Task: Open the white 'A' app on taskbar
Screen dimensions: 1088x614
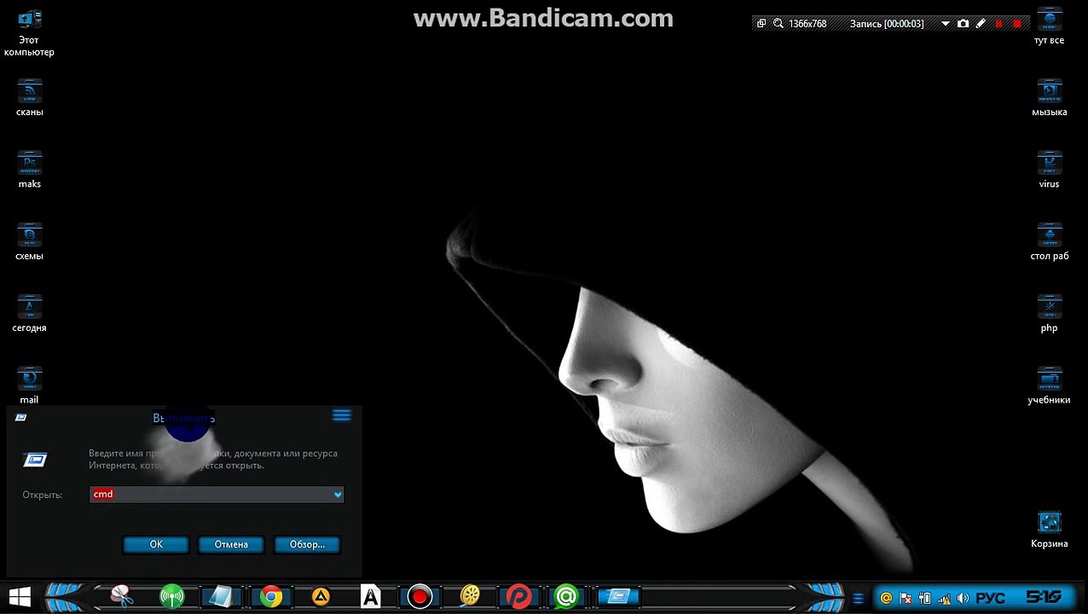Action: [370, 597]
